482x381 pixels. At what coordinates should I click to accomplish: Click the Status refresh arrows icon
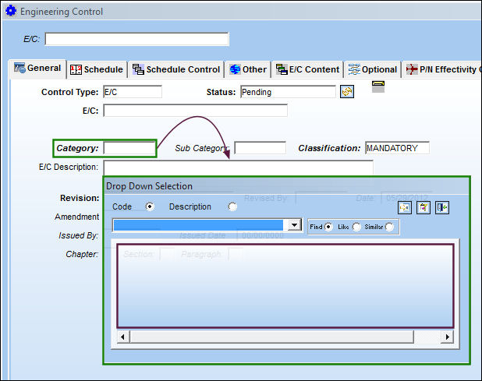[x=347, y=91]
